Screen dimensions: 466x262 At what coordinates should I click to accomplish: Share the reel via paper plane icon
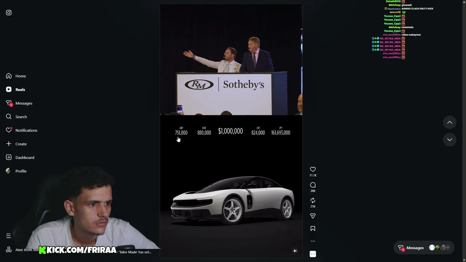coord(313,216)
